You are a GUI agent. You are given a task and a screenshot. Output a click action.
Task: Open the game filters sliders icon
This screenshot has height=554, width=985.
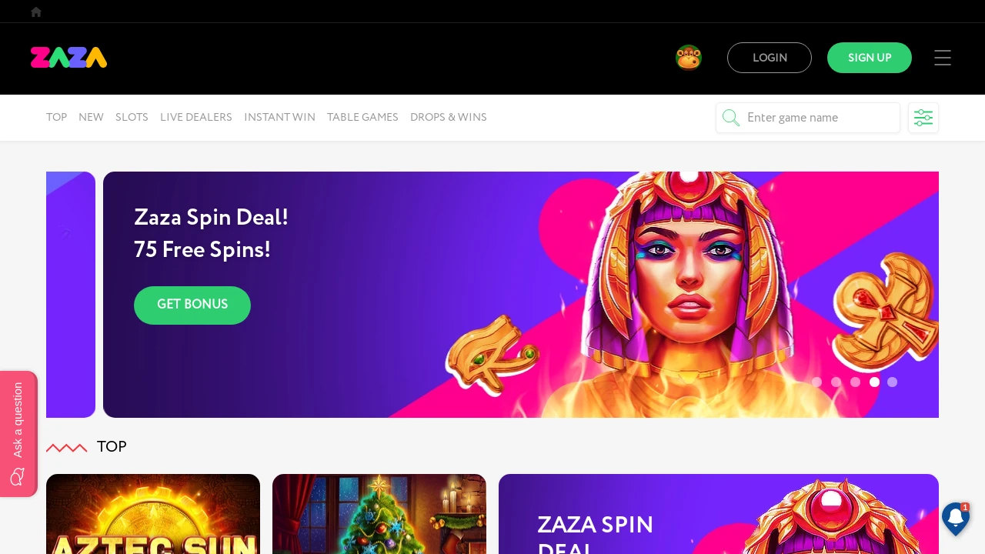point(923,118)
